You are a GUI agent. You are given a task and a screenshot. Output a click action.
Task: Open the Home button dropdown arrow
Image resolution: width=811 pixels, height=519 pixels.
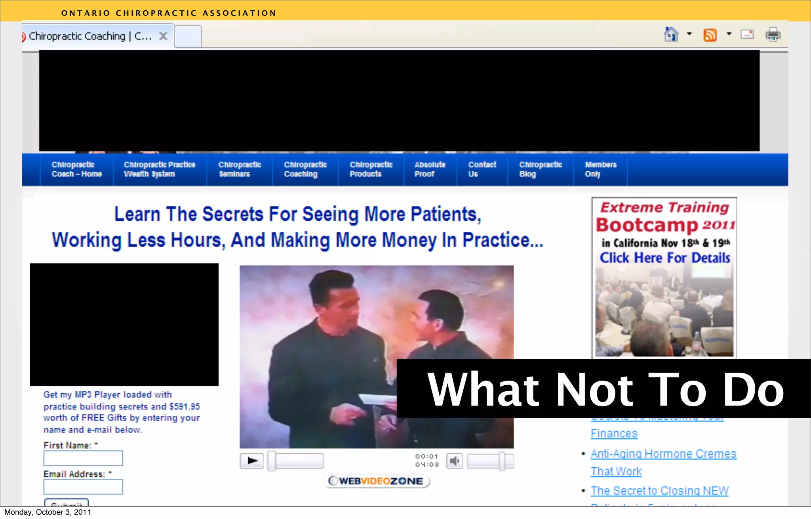pos(689,34)
